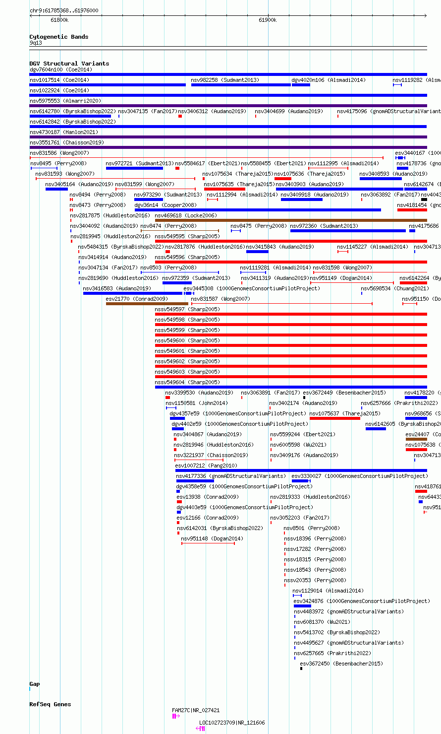
Task: Click the cyan Gap track marker
Action: (x=30, y=689)
